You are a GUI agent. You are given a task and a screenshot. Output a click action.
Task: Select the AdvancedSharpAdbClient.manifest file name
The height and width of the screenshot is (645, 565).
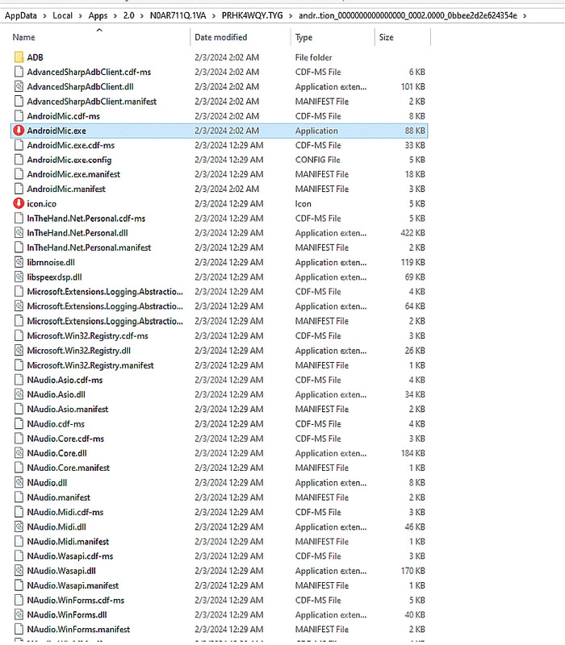[x=92, y=102]
